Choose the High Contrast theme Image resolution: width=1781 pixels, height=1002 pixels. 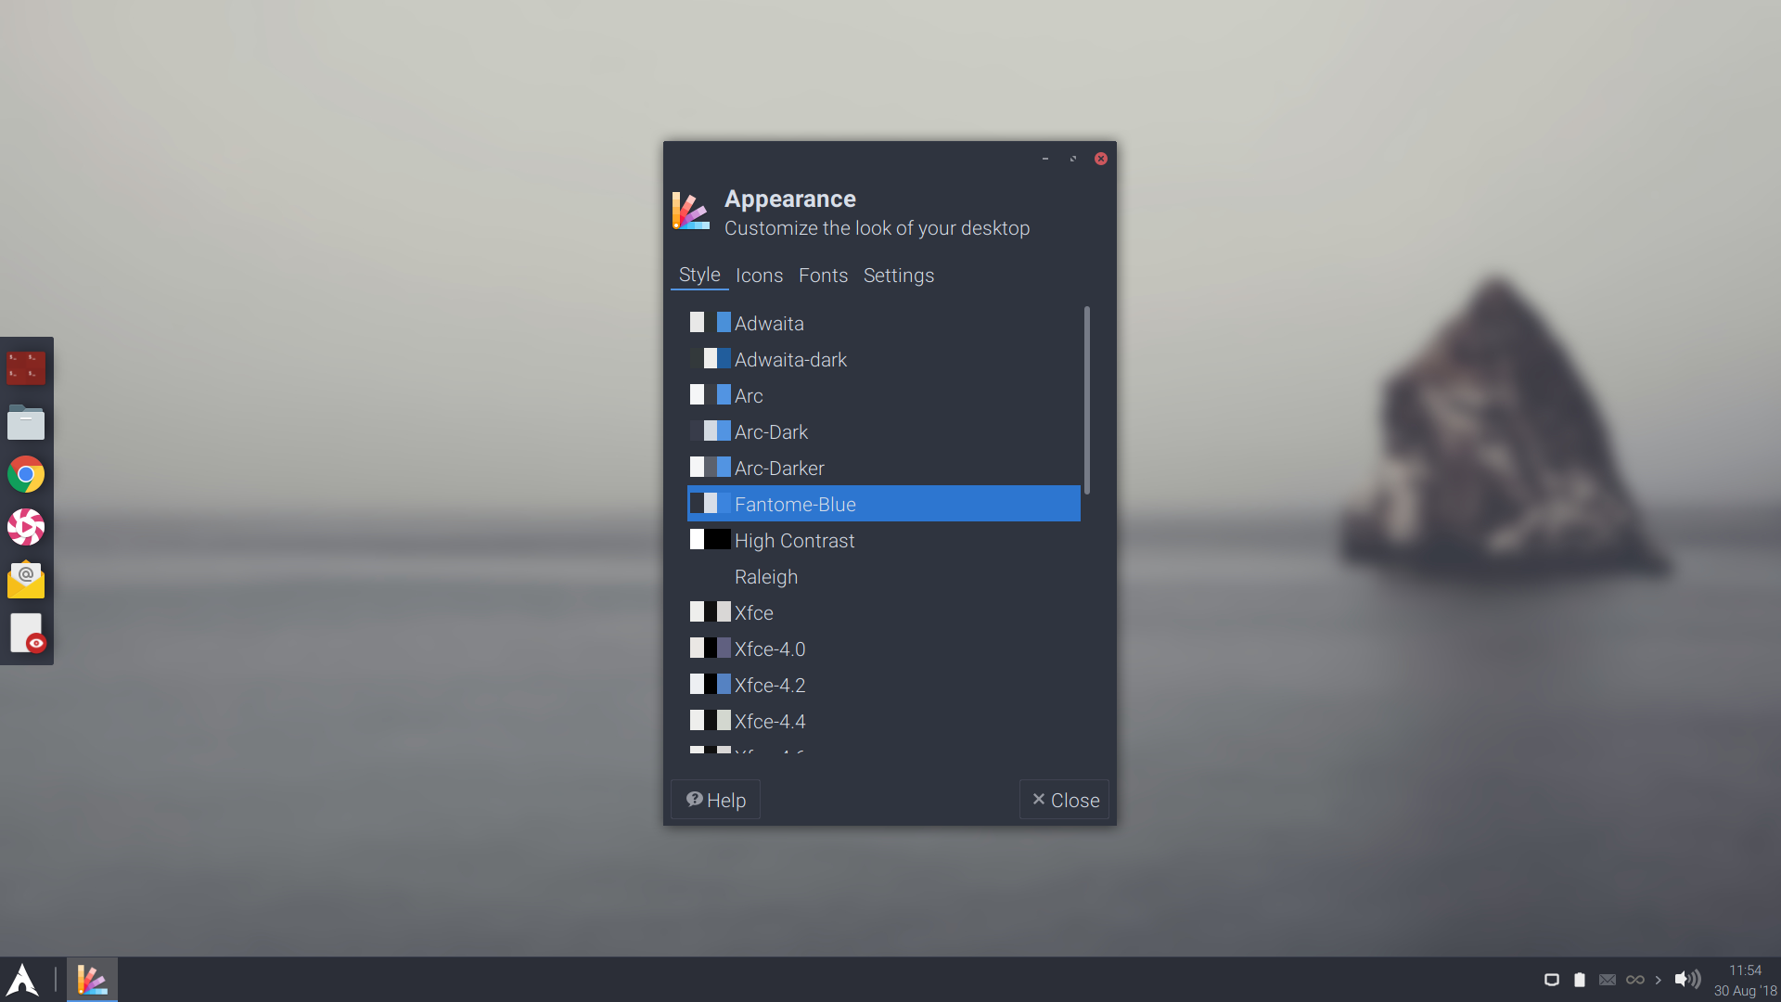pyautogui.click(x=794, y=540)
